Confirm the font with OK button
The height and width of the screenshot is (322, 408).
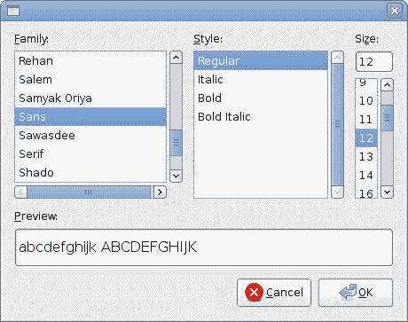356,293
